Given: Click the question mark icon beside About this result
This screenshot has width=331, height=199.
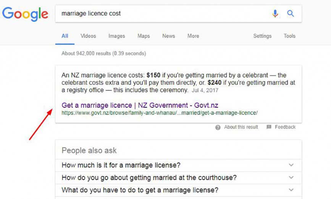Looking at the screenshot, I should (x=218, y=127).
